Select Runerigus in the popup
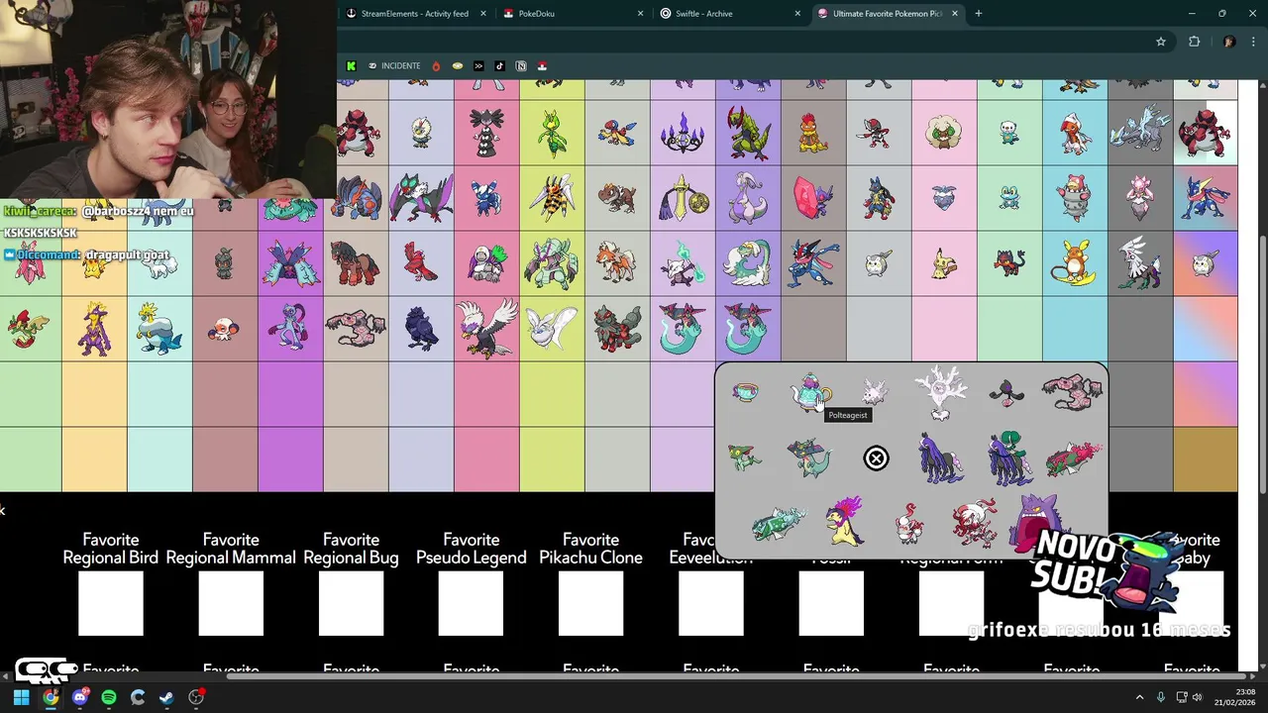The image size is (1268, 713). click(1073, 393)
